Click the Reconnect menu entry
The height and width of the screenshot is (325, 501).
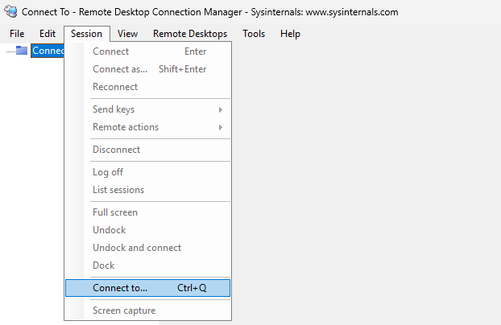point(115,87)
